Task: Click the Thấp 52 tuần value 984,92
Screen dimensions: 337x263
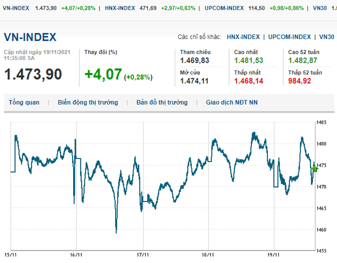Action: [x=300, y=81]
